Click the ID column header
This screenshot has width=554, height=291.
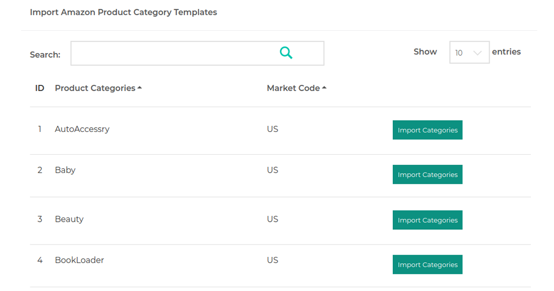pyautogui.click(x=39, y=88)
